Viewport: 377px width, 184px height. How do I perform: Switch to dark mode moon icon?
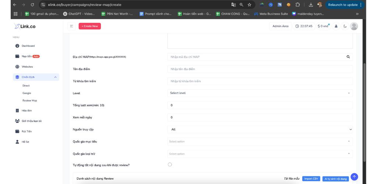(345, 26)
